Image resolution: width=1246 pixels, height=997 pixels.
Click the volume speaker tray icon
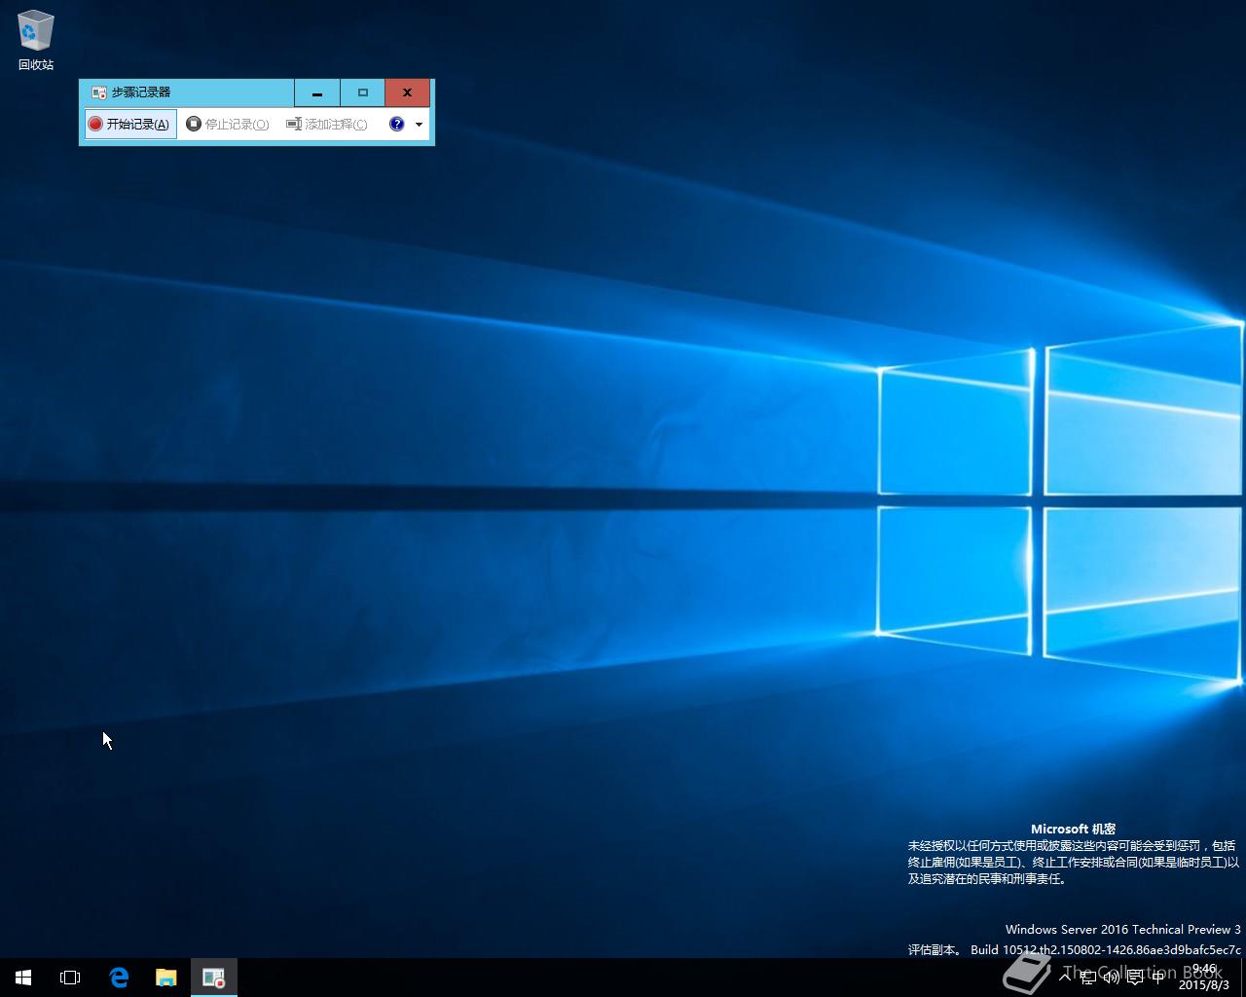point(1112,978)
